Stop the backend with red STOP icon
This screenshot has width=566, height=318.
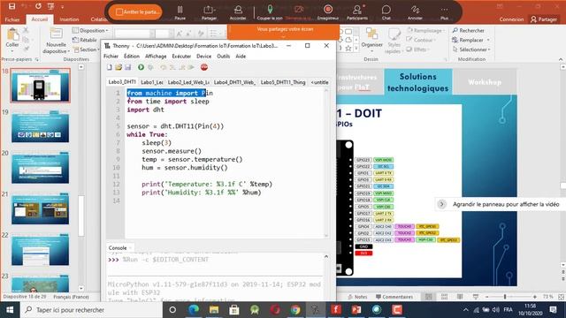coord(204,67)
